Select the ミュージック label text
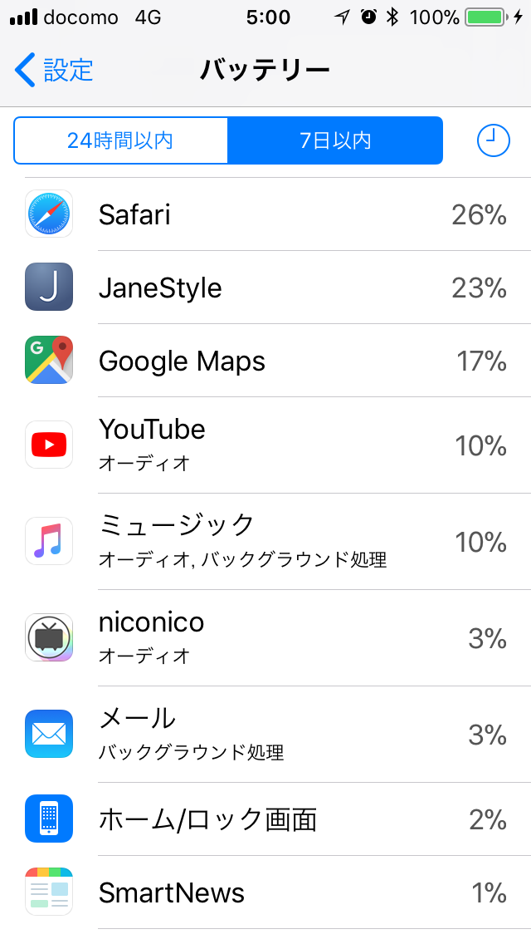The image size is (531, 944). pos(176,525)
